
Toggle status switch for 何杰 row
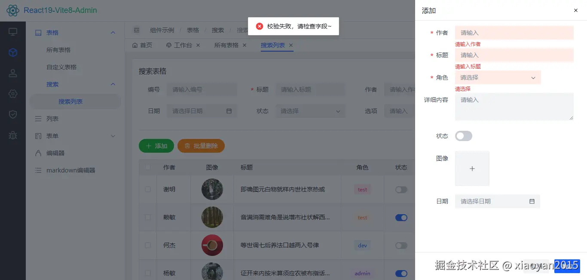(x=401, y=246)
